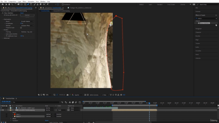This screenshot has width=219, height=123.
Task: Click the Analyze button
Action: pos(27,15)
